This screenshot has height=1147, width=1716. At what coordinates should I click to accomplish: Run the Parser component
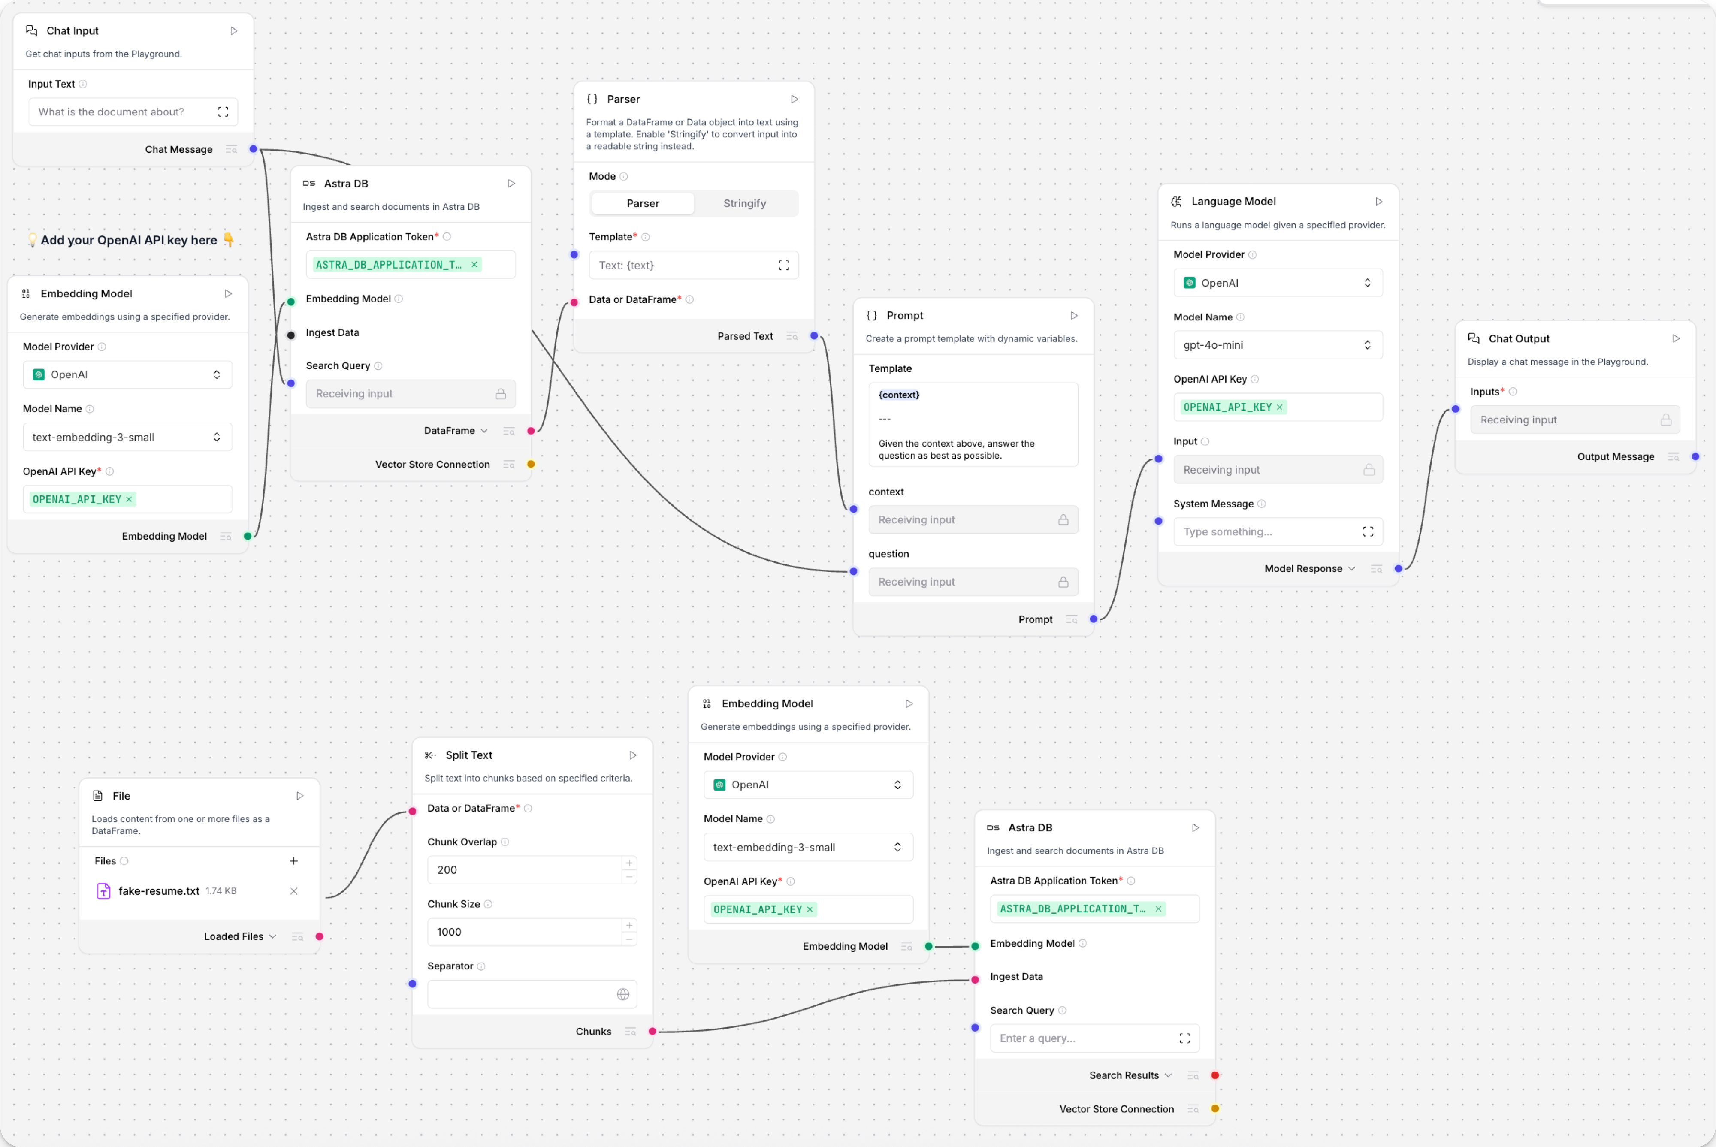coord(795,99)
